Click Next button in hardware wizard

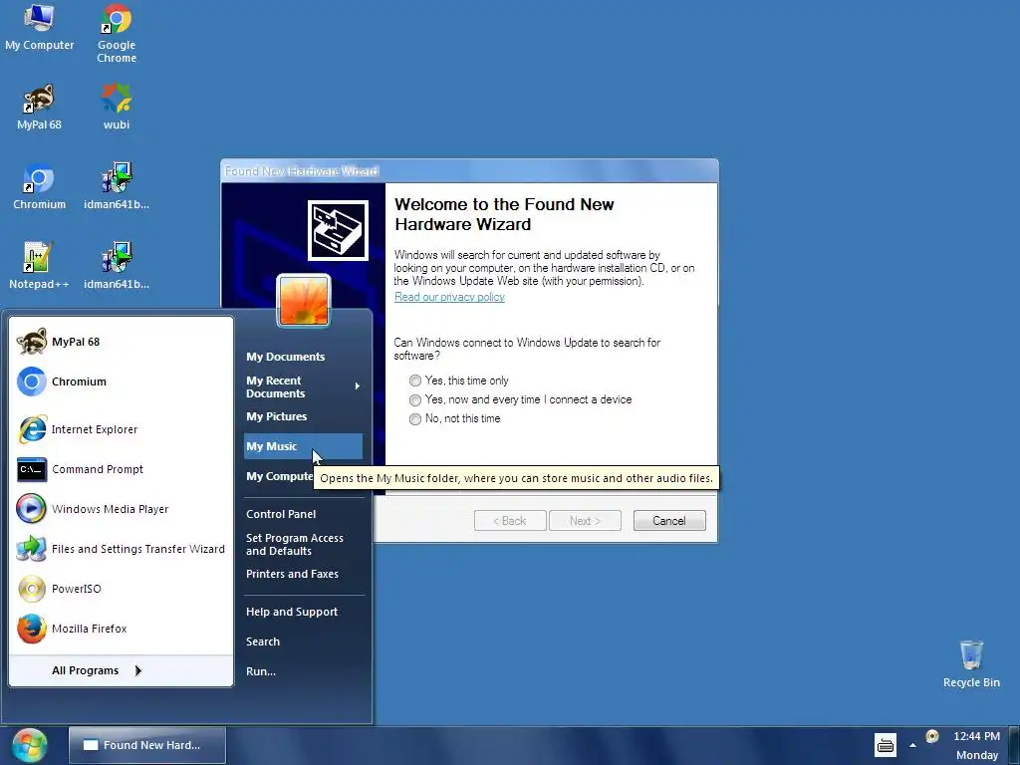click(585, 520)
